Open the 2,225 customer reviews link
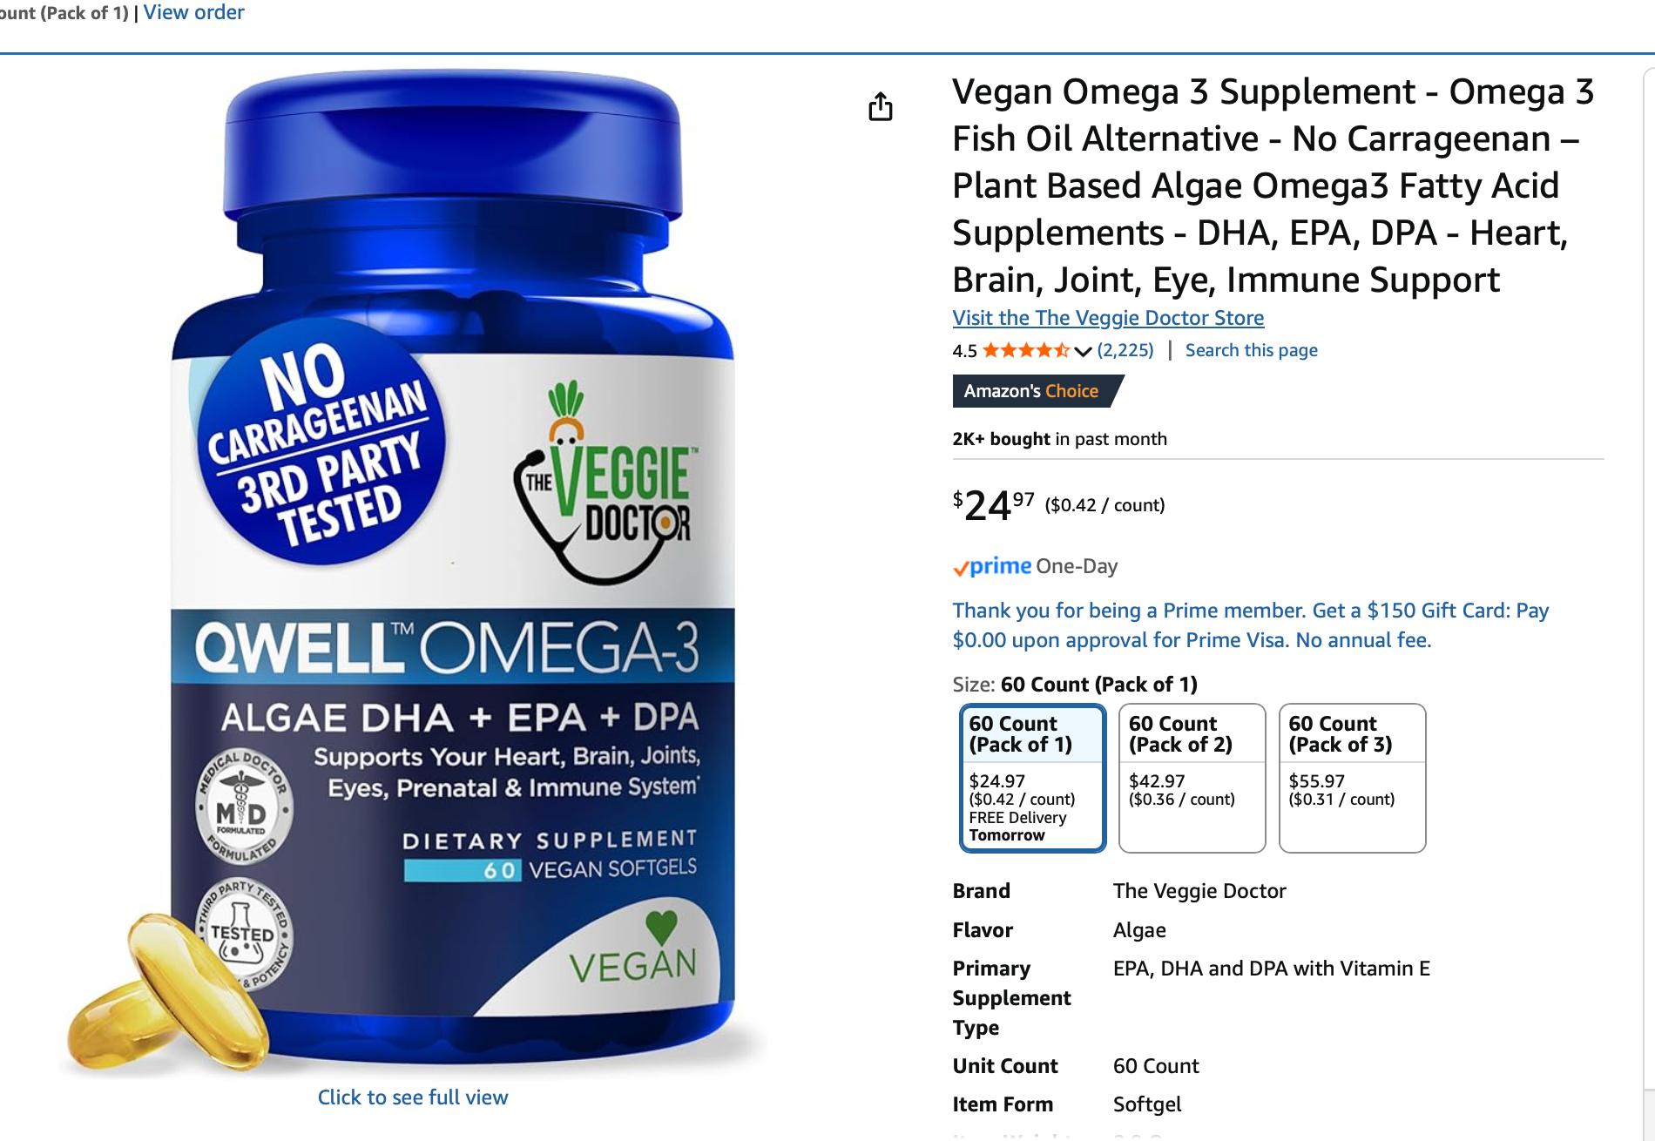Image resolution: width=1655 pixels, height=1141 pixels. (x=1125, y=350)
